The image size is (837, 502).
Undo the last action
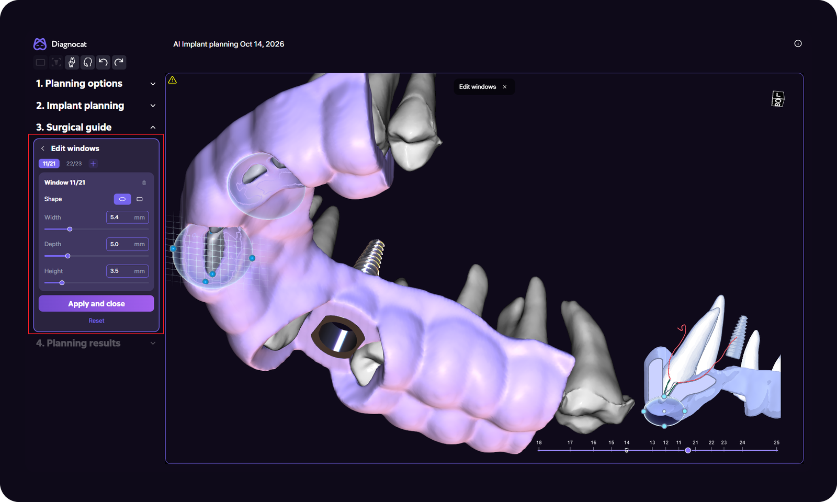[x=104, y=62]
